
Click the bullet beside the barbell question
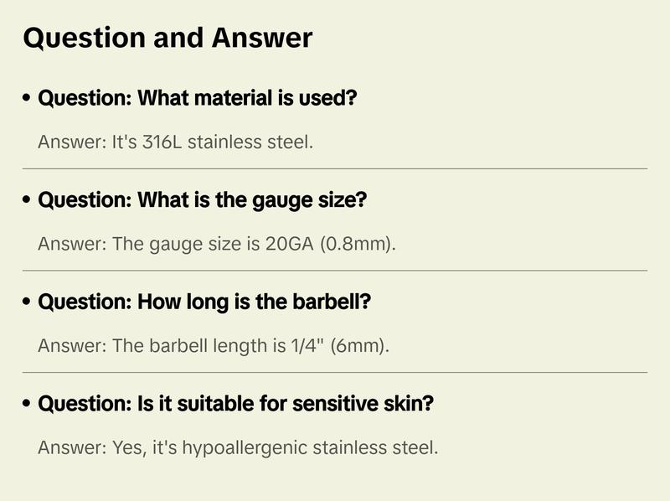point(28,302)
